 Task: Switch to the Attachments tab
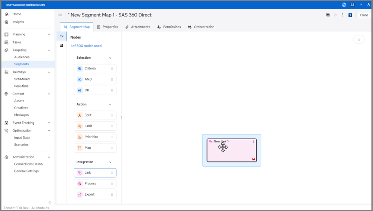(x=138, y=27)
